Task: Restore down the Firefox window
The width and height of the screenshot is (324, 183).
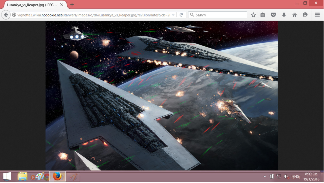Action: coord(305,3)
